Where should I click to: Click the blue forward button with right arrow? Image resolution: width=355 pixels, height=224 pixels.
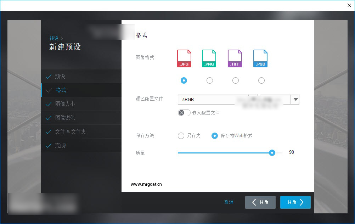(295, 202)
